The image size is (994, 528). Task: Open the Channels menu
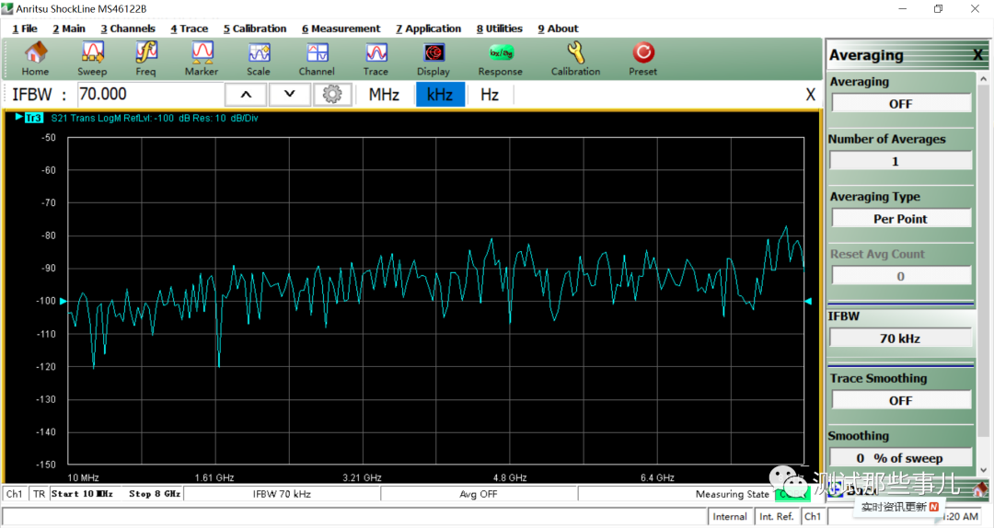click(x=128, y=29)
